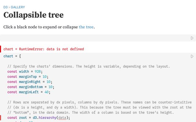Click the Collapsible tree heading
Screen dimensions: 196x122
coord(33,15)
